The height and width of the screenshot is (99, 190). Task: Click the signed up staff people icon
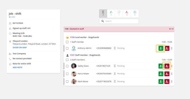pos(10,29)
